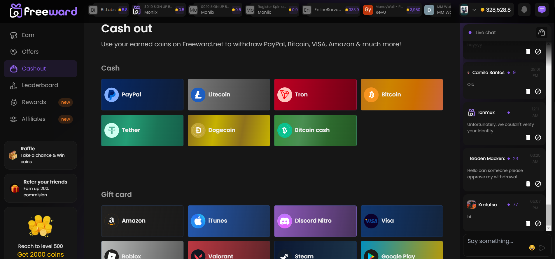The height and width of the screenshot is (259, 555).
Task: Open the emoji picker in chat
Action: [x=532, y=248]
